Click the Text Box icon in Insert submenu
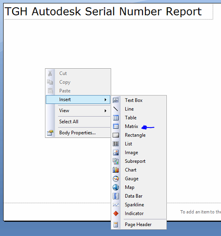Image resolution: width=221 pixels, height=236 pixels. (x=116, y=100)
